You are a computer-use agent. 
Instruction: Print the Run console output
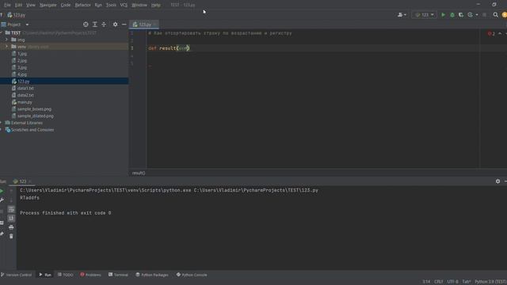[11, 227]
